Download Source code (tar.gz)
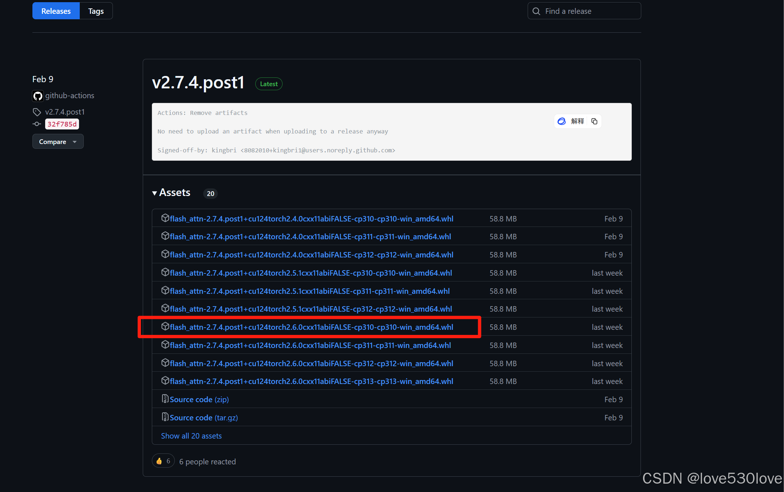 point(204,417)
